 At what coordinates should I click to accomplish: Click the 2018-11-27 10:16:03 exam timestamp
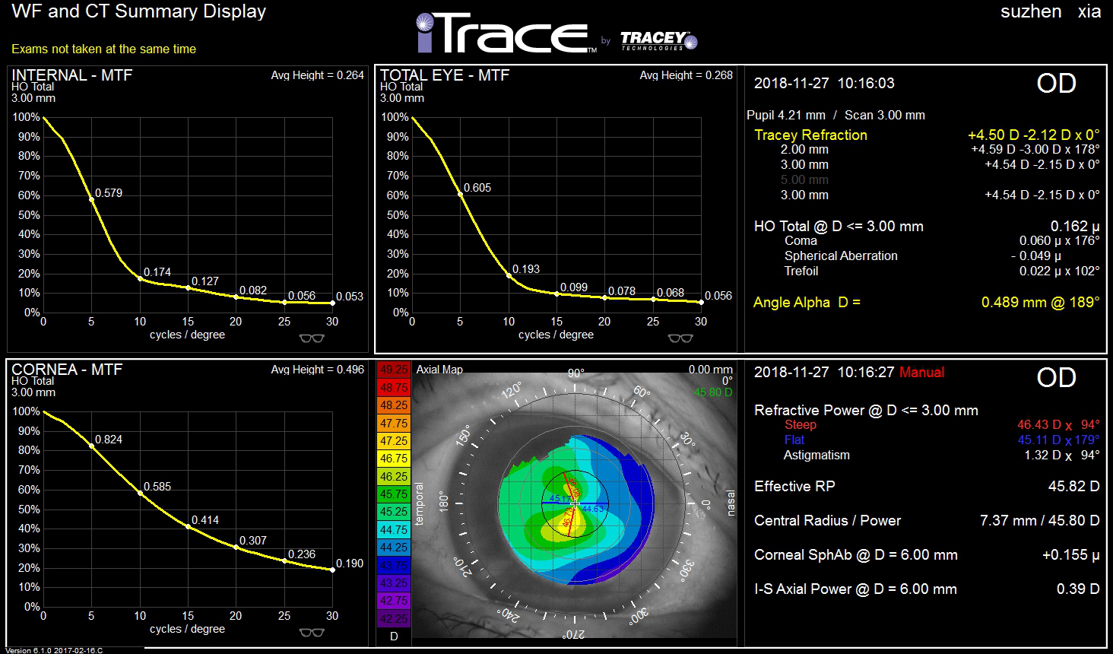(824, 83)
